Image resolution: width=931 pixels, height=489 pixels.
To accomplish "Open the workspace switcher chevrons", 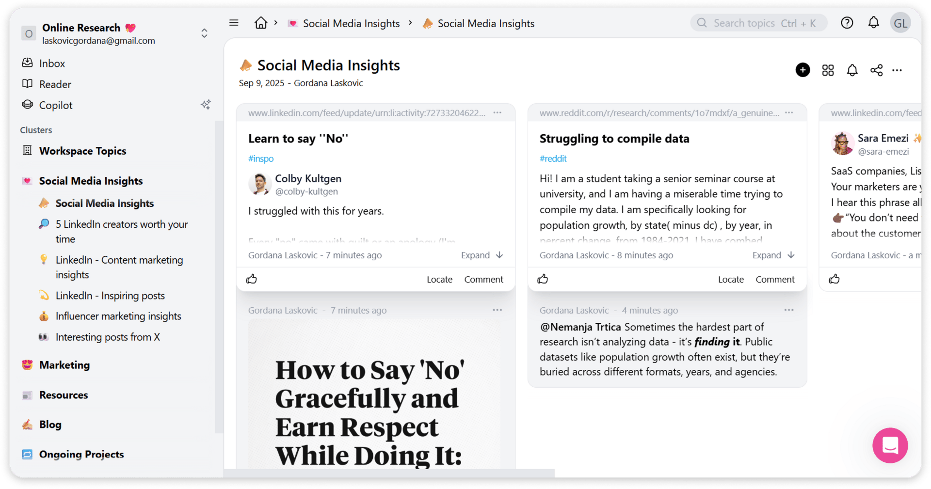I will [x=204, y=33].
